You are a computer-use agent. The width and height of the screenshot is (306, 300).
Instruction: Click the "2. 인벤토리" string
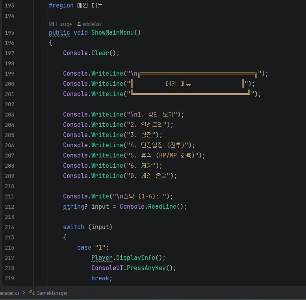(147, 124)
